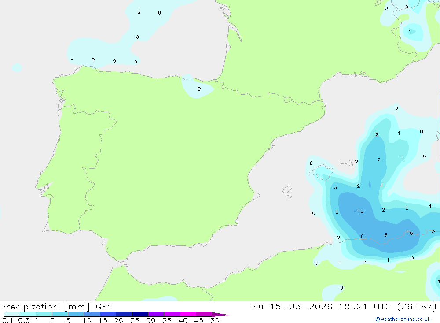The width and height of the screenshot is (440, 323).
Task: Pick the 35–40 mm violet legend swatch
Action: (x=172, y=314)
